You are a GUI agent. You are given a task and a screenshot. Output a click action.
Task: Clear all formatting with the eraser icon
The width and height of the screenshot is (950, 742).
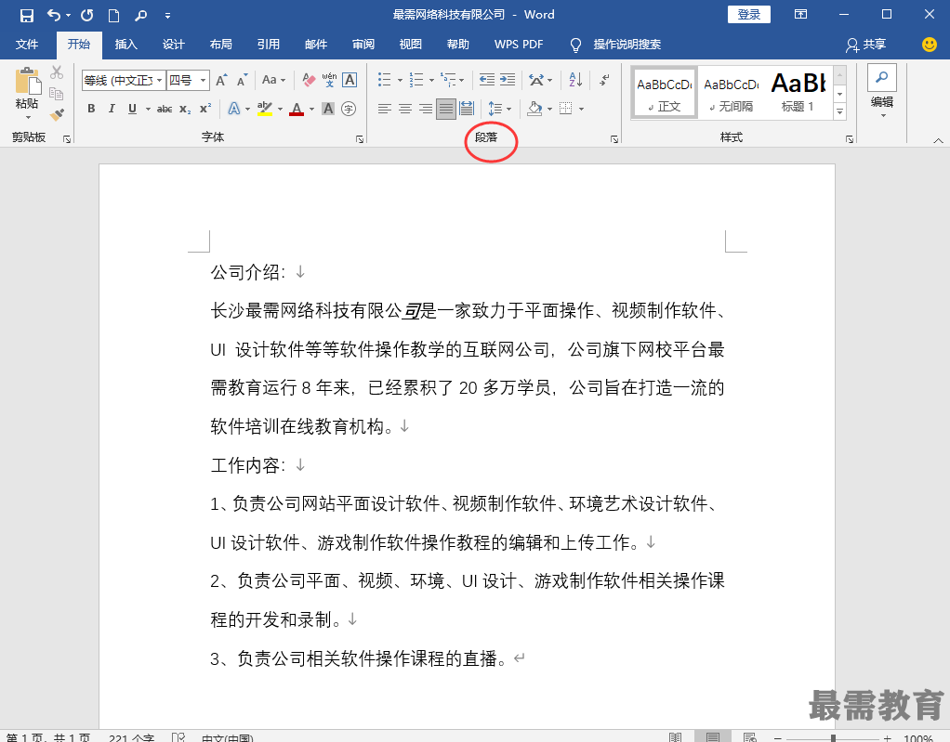coord(309,80)
